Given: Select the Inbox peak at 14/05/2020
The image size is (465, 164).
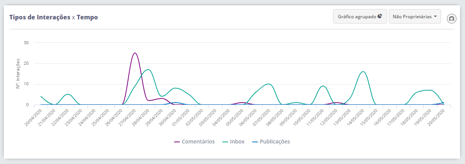Looking at the screenshot, I should pyautogui.click(x=363, y=72).
